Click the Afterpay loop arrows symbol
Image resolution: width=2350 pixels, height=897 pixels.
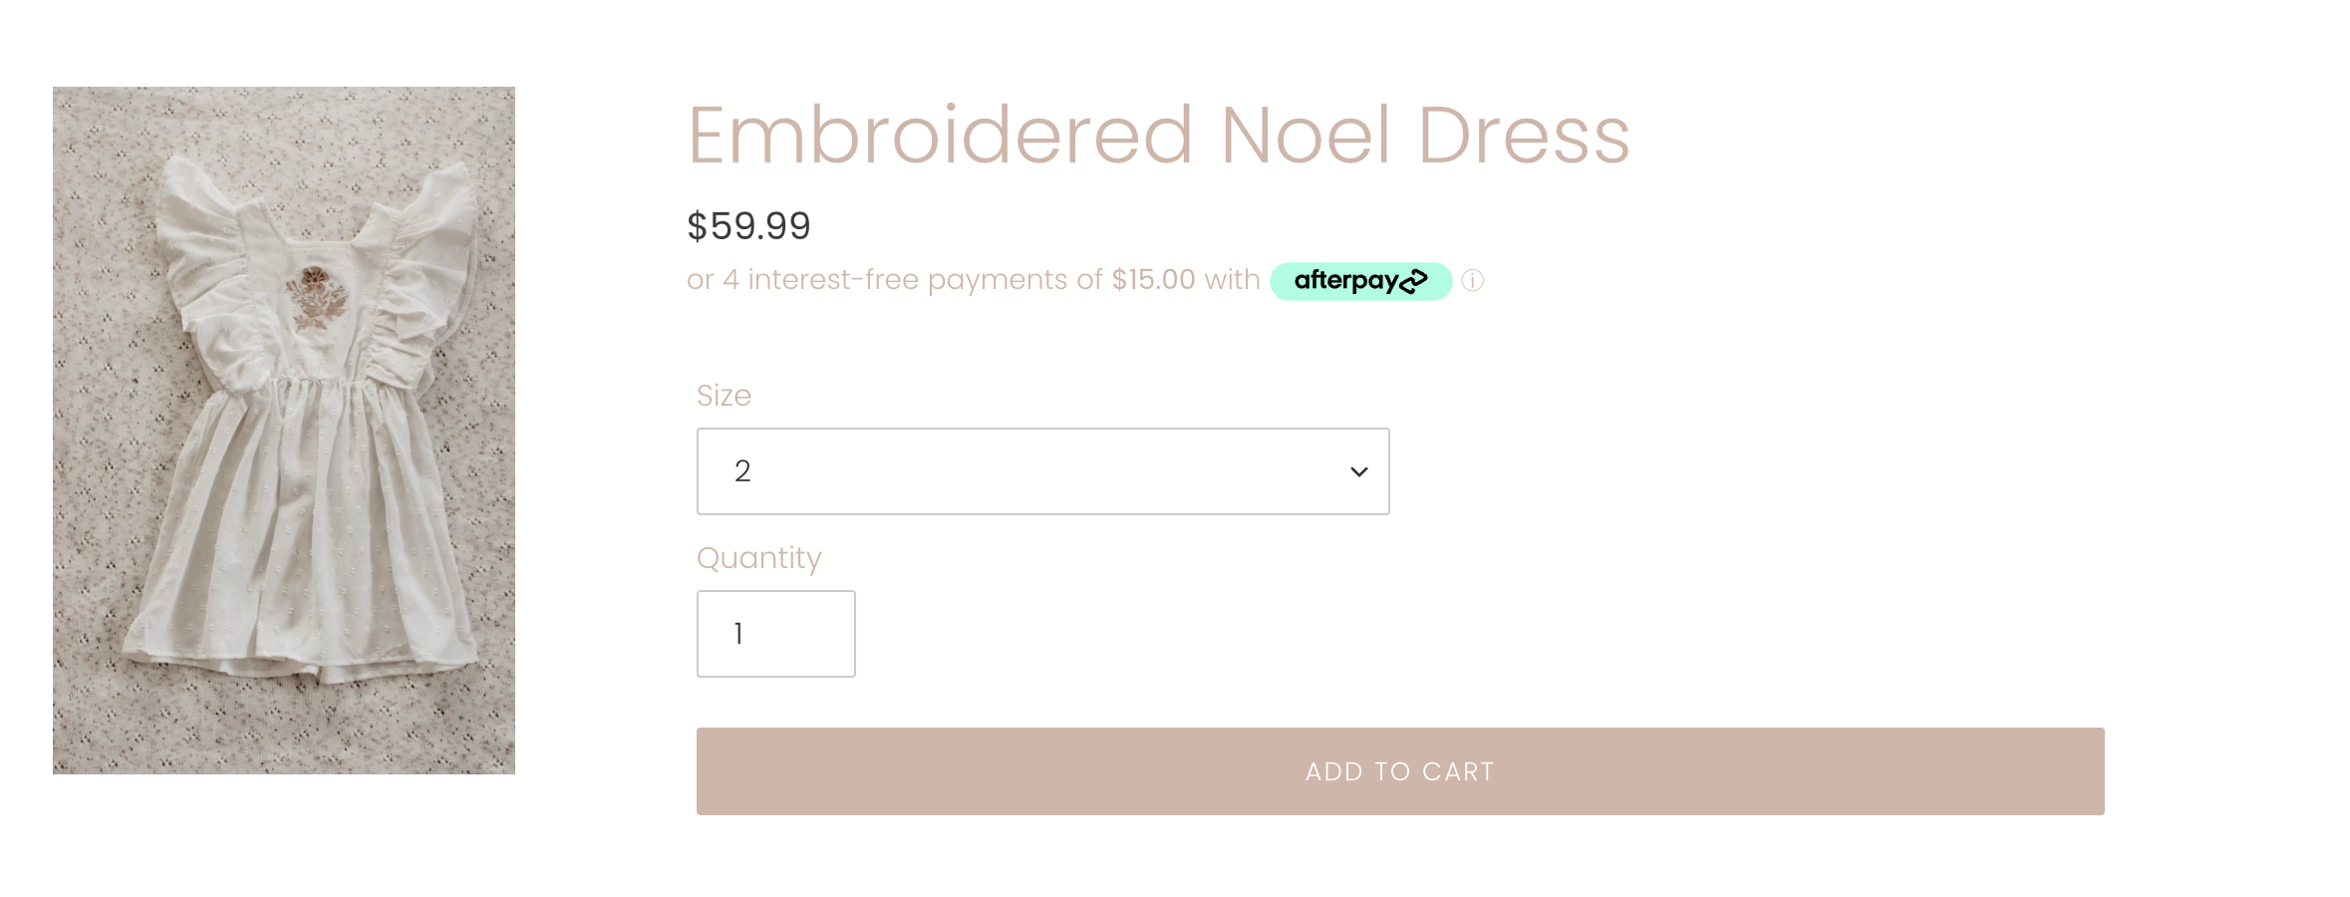click(x=1413, y=282)
